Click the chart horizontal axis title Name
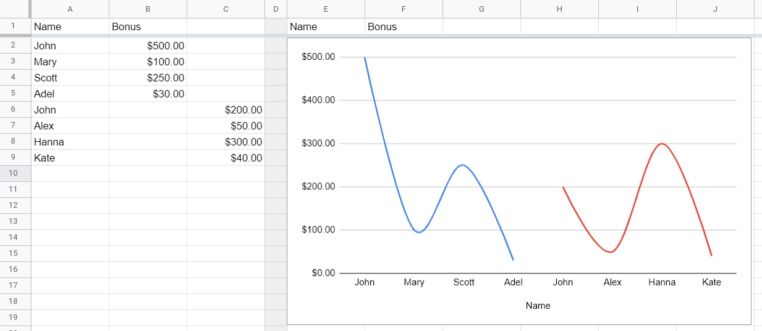Image resolution: width=762 pixels, height=331 pixels. (x=538, y=305)
